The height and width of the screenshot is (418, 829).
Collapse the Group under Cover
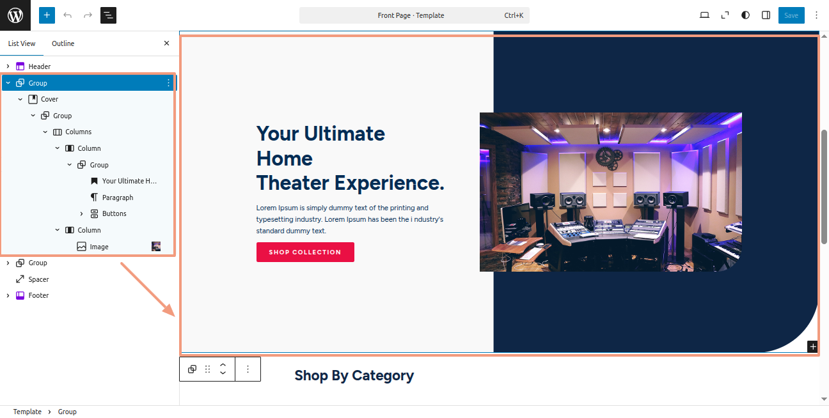(x=33, y=116)
